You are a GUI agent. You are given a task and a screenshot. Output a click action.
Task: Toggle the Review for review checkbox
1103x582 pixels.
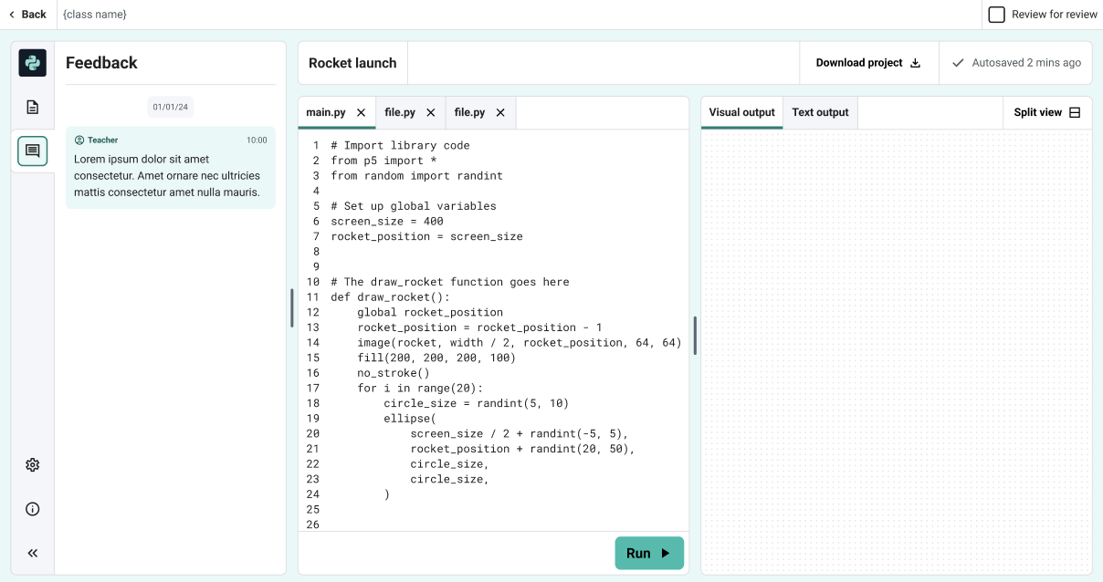[x=996, y=15]
